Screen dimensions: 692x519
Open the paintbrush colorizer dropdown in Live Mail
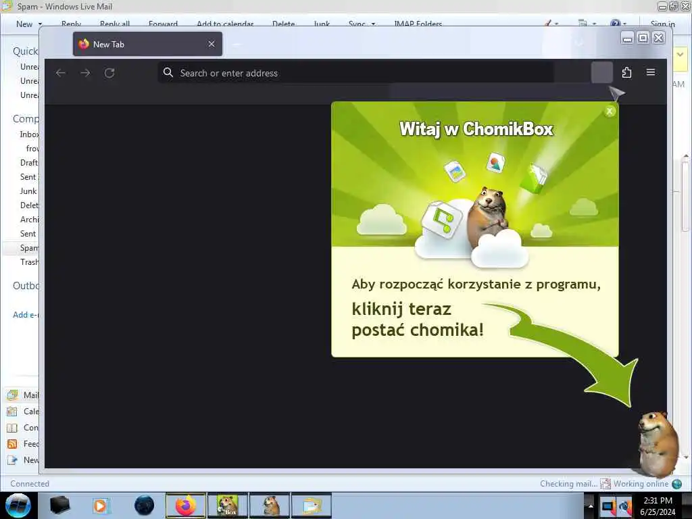point(551,24)
